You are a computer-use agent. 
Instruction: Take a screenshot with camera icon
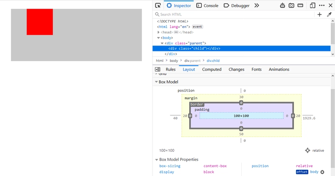tap(291, 5)
